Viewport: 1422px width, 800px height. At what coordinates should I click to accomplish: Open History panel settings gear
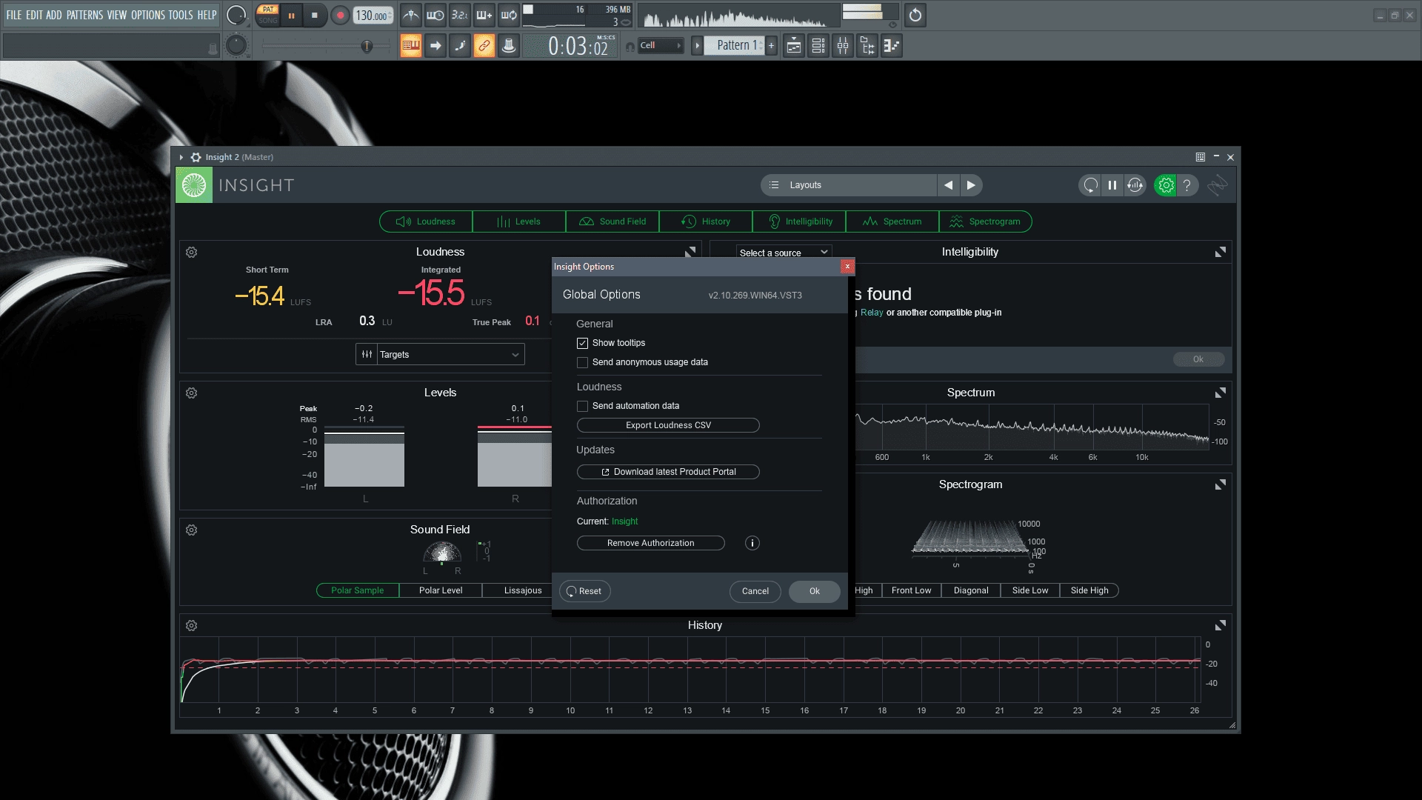[192, 626]
